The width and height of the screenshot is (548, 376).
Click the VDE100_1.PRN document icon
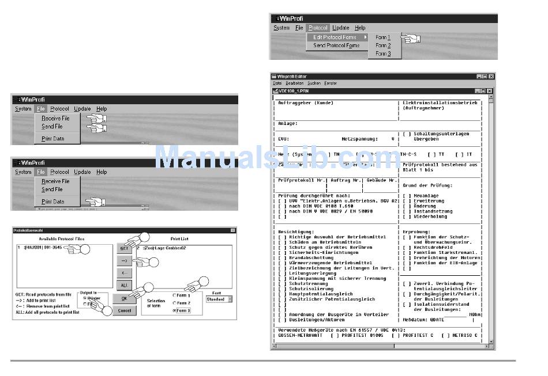(x=275, y=91)
